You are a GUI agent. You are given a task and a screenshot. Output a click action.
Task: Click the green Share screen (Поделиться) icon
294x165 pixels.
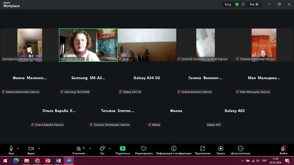pyautogui.click(x=123, y=148)
